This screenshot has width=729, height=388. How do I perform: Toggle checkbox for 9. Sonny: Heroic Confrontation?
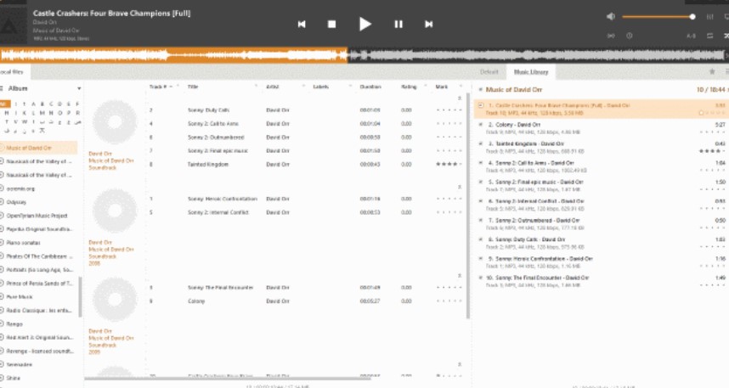481,258
